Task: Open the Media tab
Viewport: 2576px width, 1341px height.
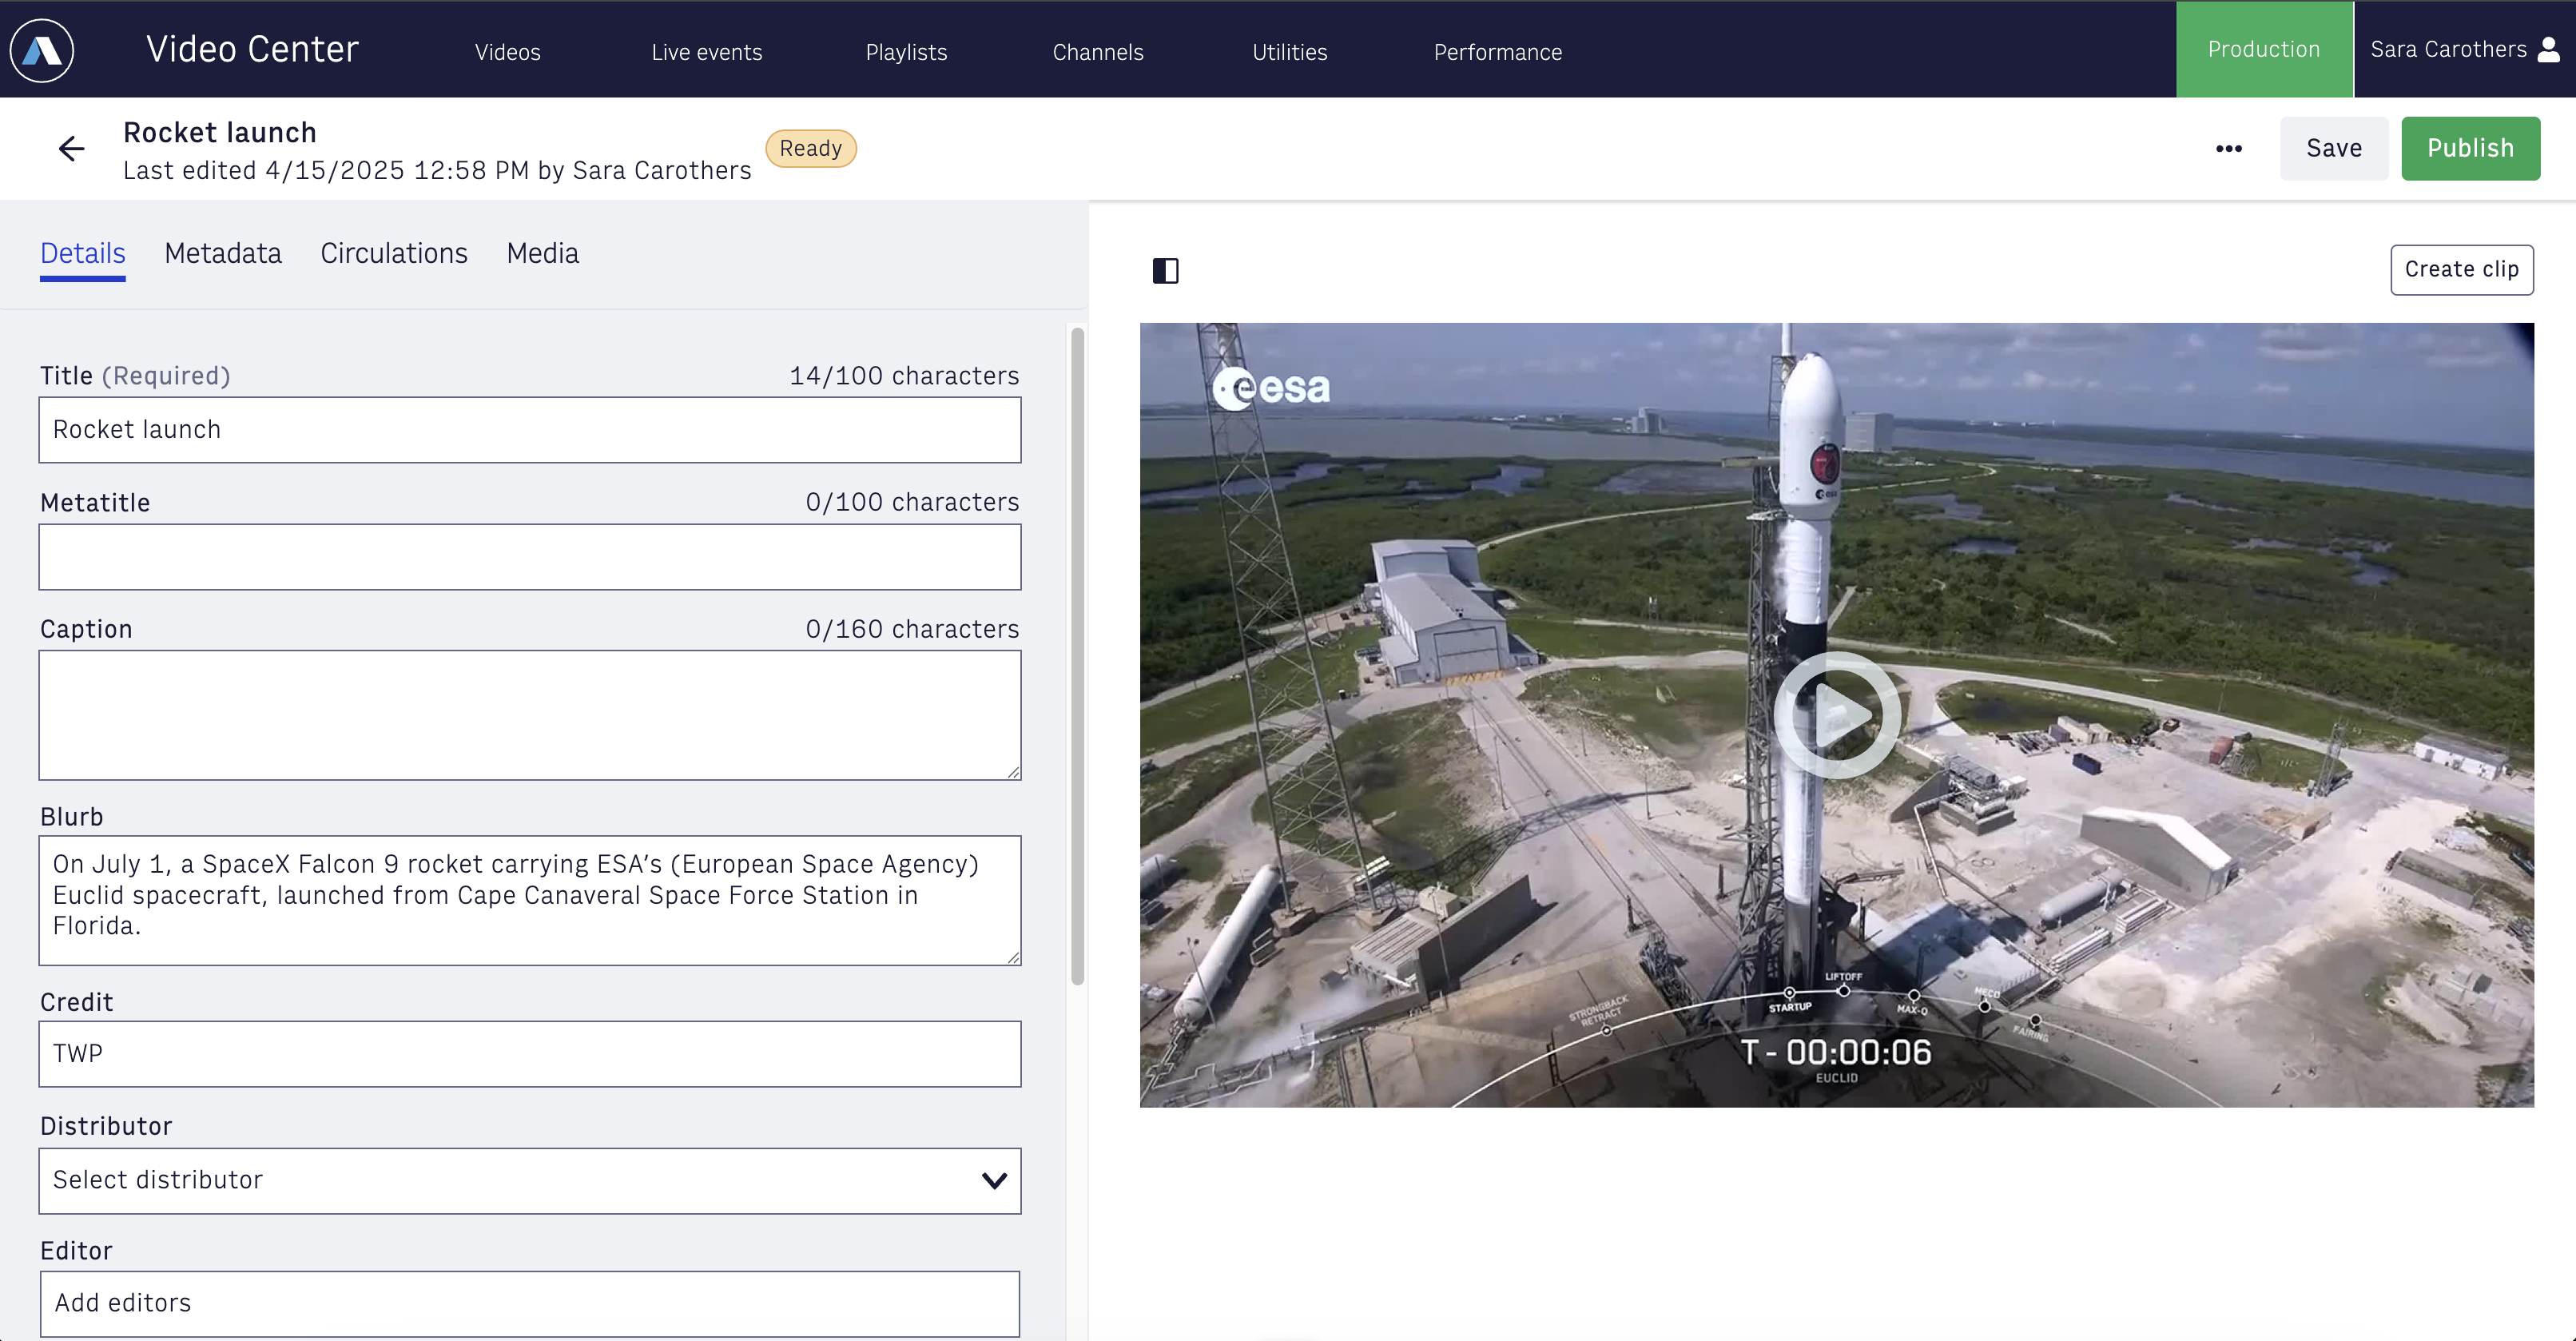Action: pyautogui.click(x=543, y=254)
